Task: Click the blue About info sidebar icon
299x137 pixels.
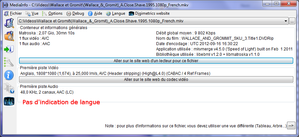Action: [9, 75]
